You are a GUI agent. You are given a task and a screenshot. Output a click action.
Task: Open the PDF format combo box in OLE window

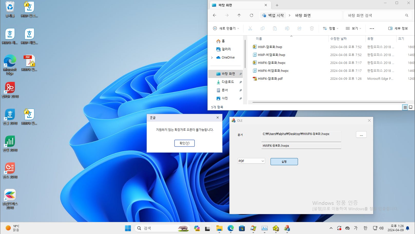(251, 161)
